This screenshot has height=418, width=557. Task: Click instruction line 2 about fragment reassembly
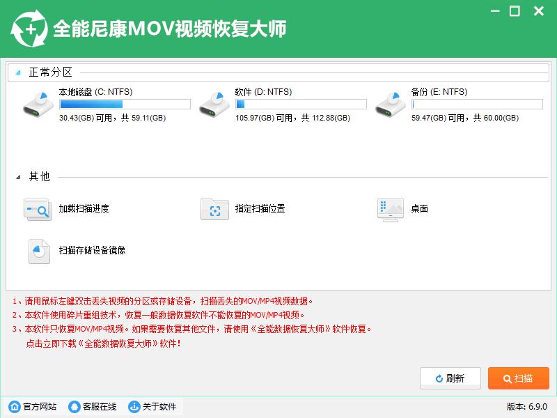coord(159,315)
